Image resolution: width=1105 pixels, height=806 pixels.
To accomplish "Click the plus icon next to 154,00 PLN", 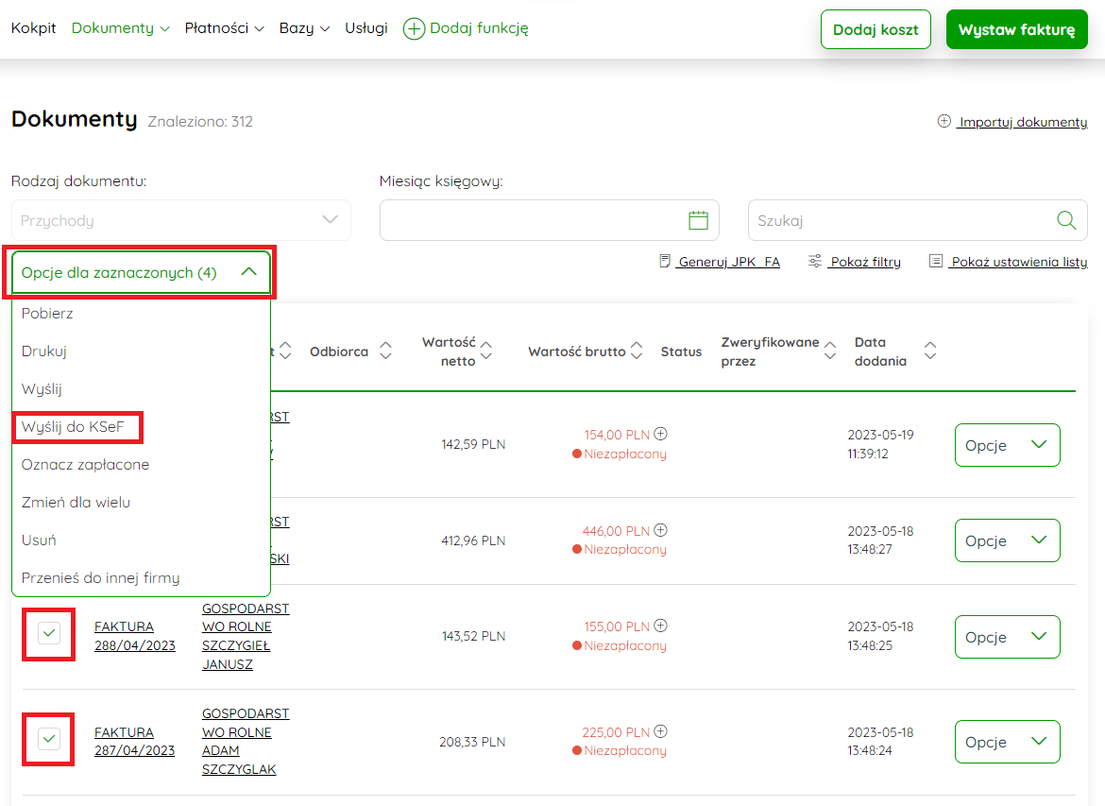I will point(661,435).
